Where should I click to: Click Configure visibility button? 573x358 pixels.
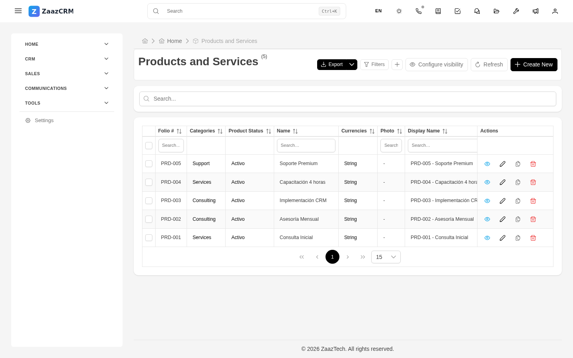pos(437,64)
